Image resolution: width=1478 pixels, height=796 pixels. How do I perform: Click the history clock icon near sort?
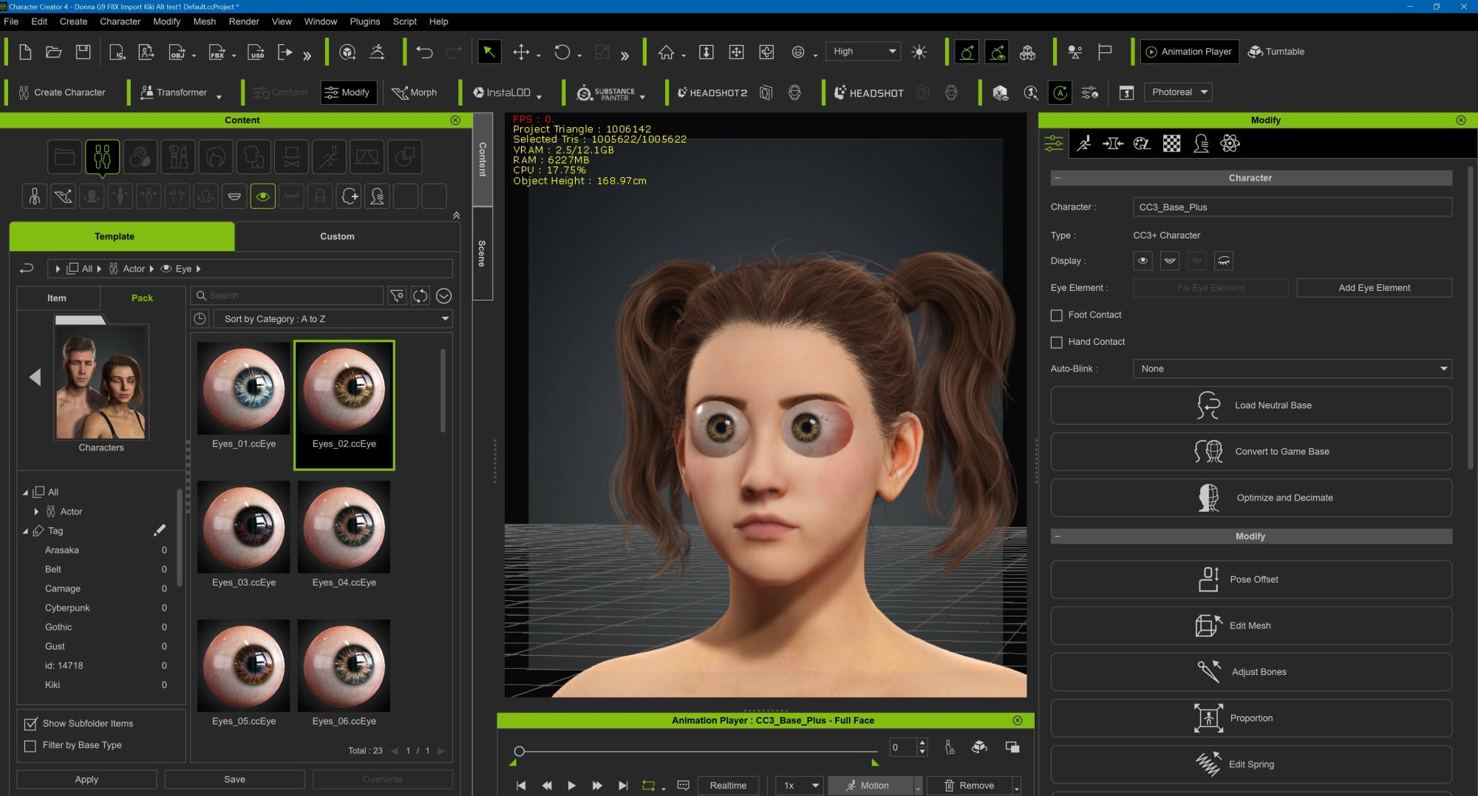pos(200,319)
